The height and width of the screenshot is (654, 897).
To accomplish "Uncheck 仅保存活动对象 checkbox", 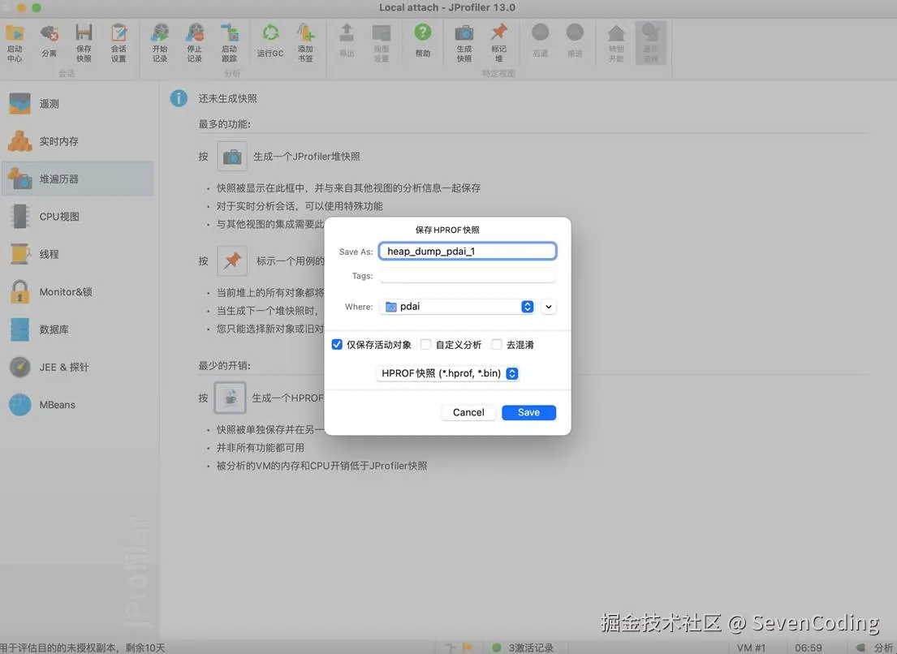I will (337, 344).
